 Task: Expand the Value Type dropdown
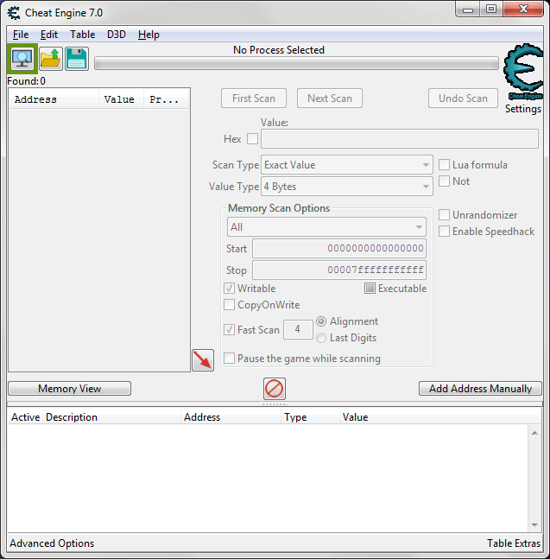[x=347, y=187]
